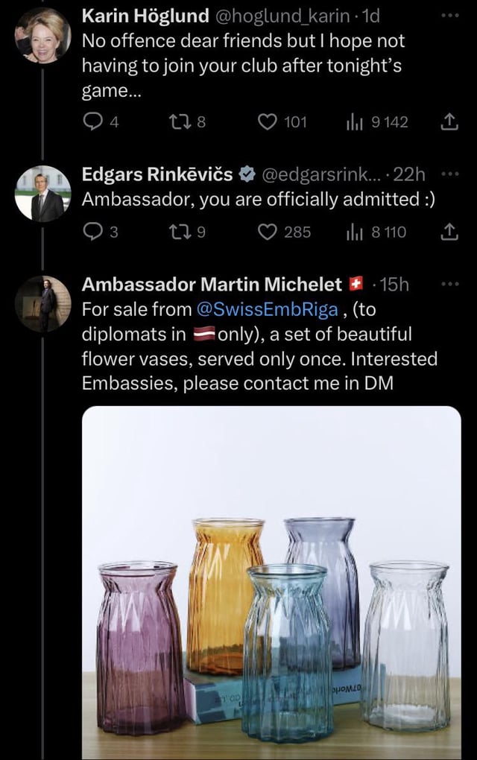This screenshot has height=760, width=477.
Task: Reply to Karin Höglund's tweet
Action: 92,121
